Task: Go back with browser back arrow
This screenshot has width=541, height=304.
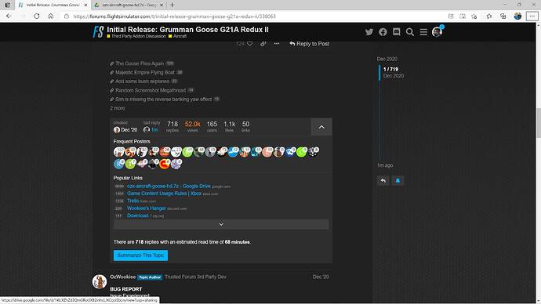Action: pyautogui.click(x=9, y=16)
